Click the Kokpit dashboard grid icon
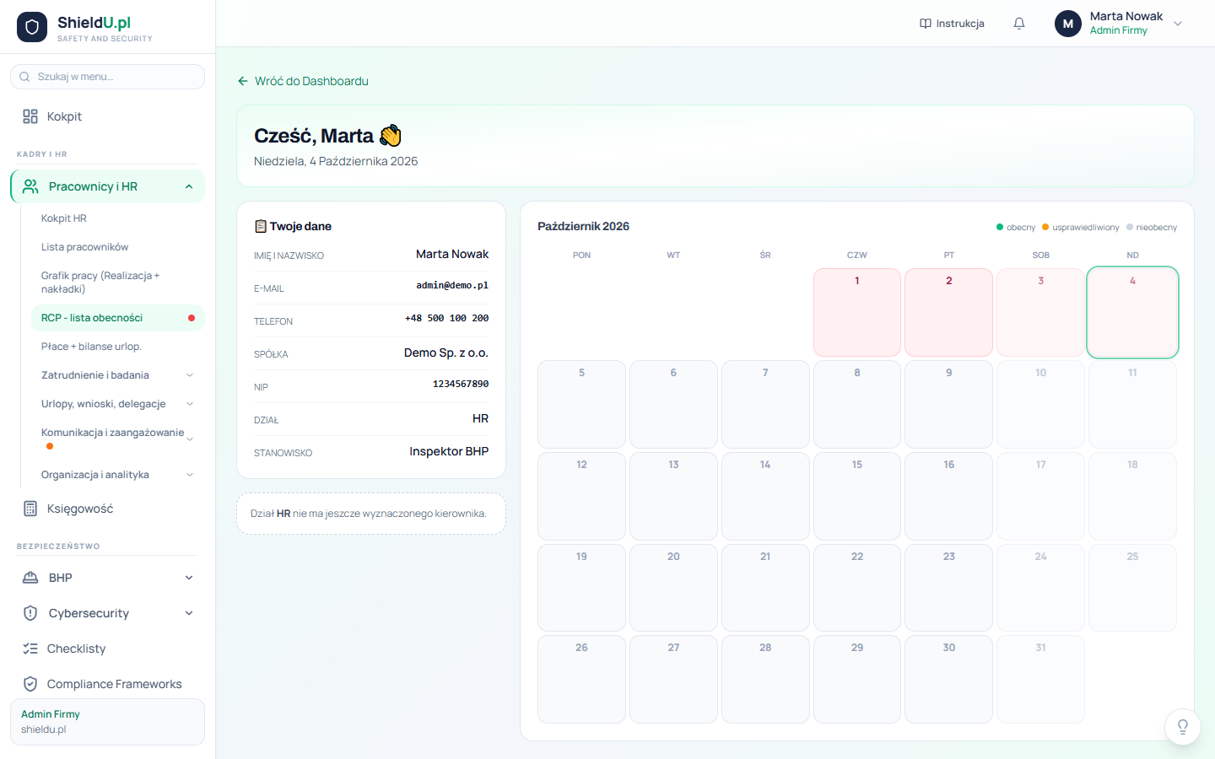This screenshot has height=759, width=1215. click(x=30, y=116)
